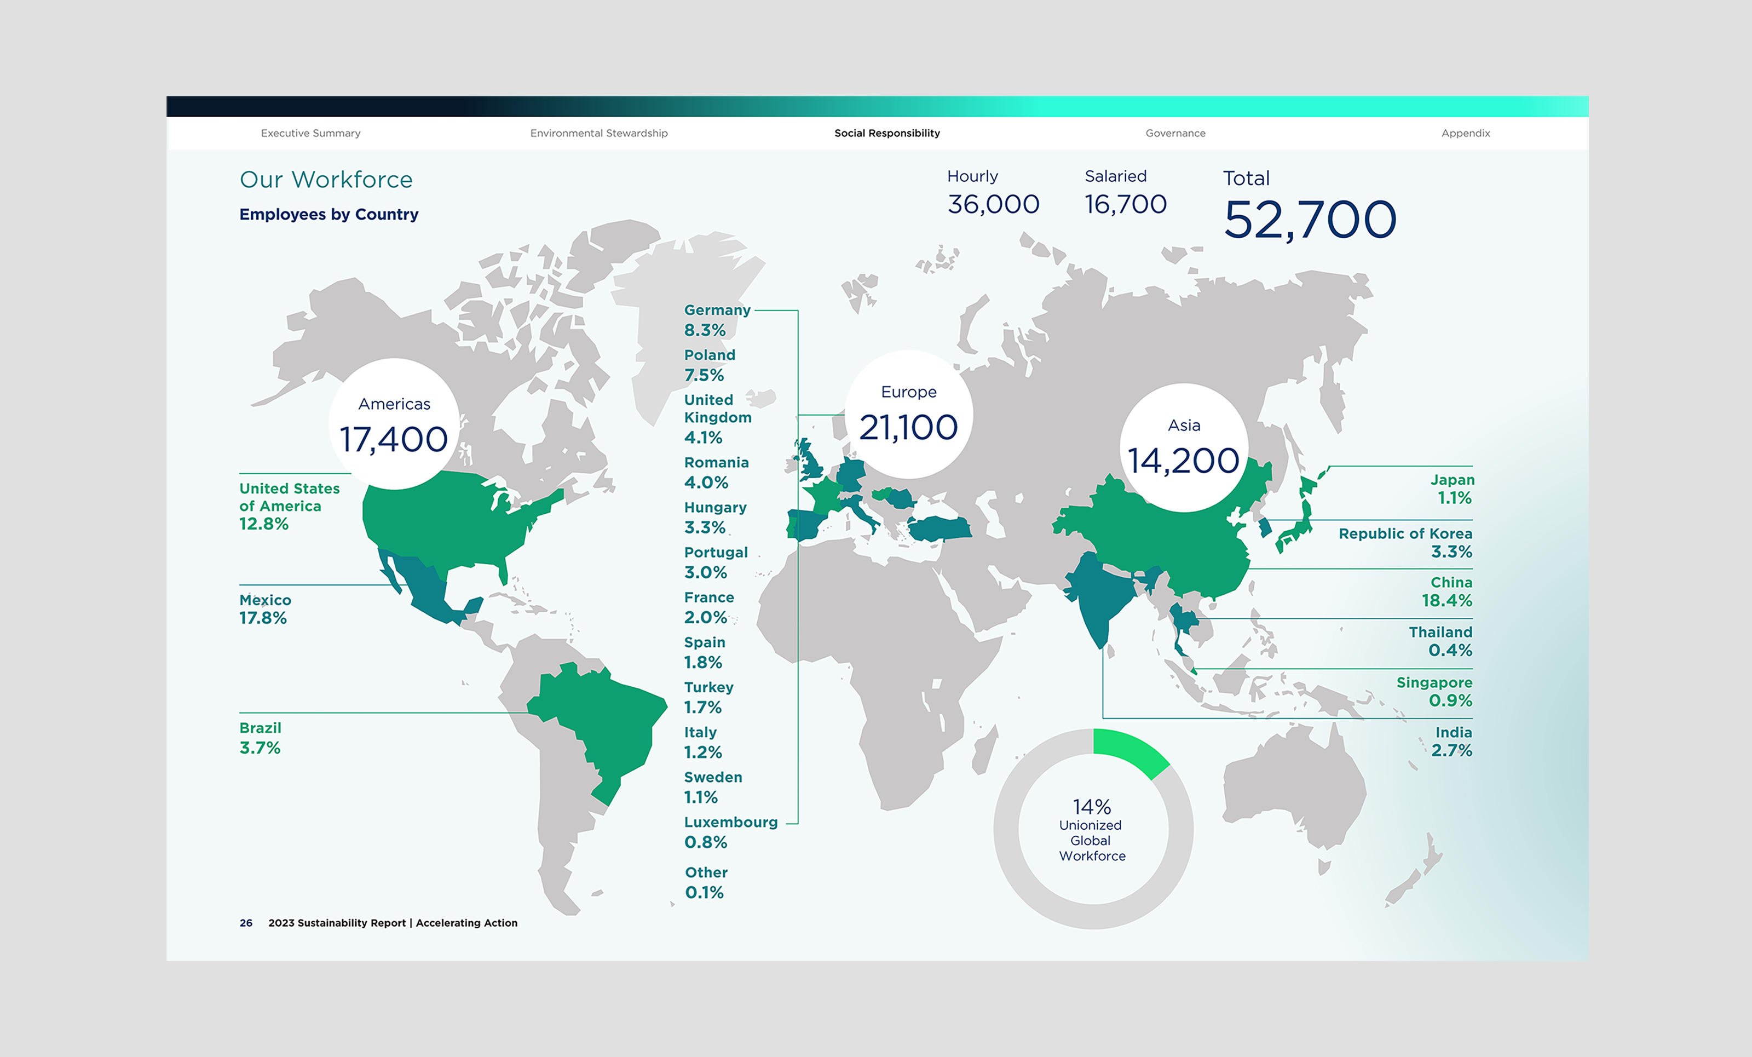Select the Brazil 3.7% label
1752x1057 pixels.
click(260, 738)
